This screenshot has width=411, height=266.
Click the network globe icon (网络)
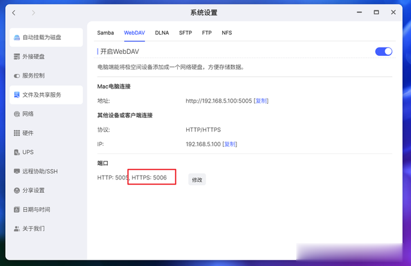point(17,114)
